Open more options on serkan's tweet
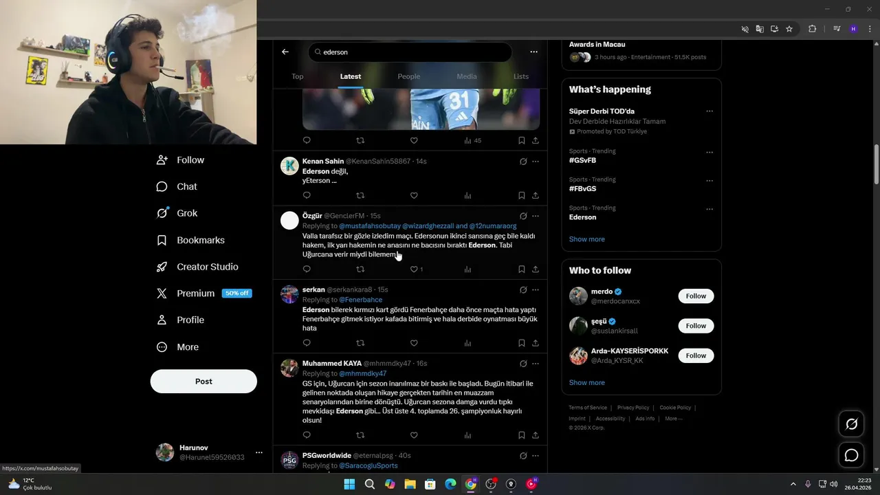 tap(536, 289)
